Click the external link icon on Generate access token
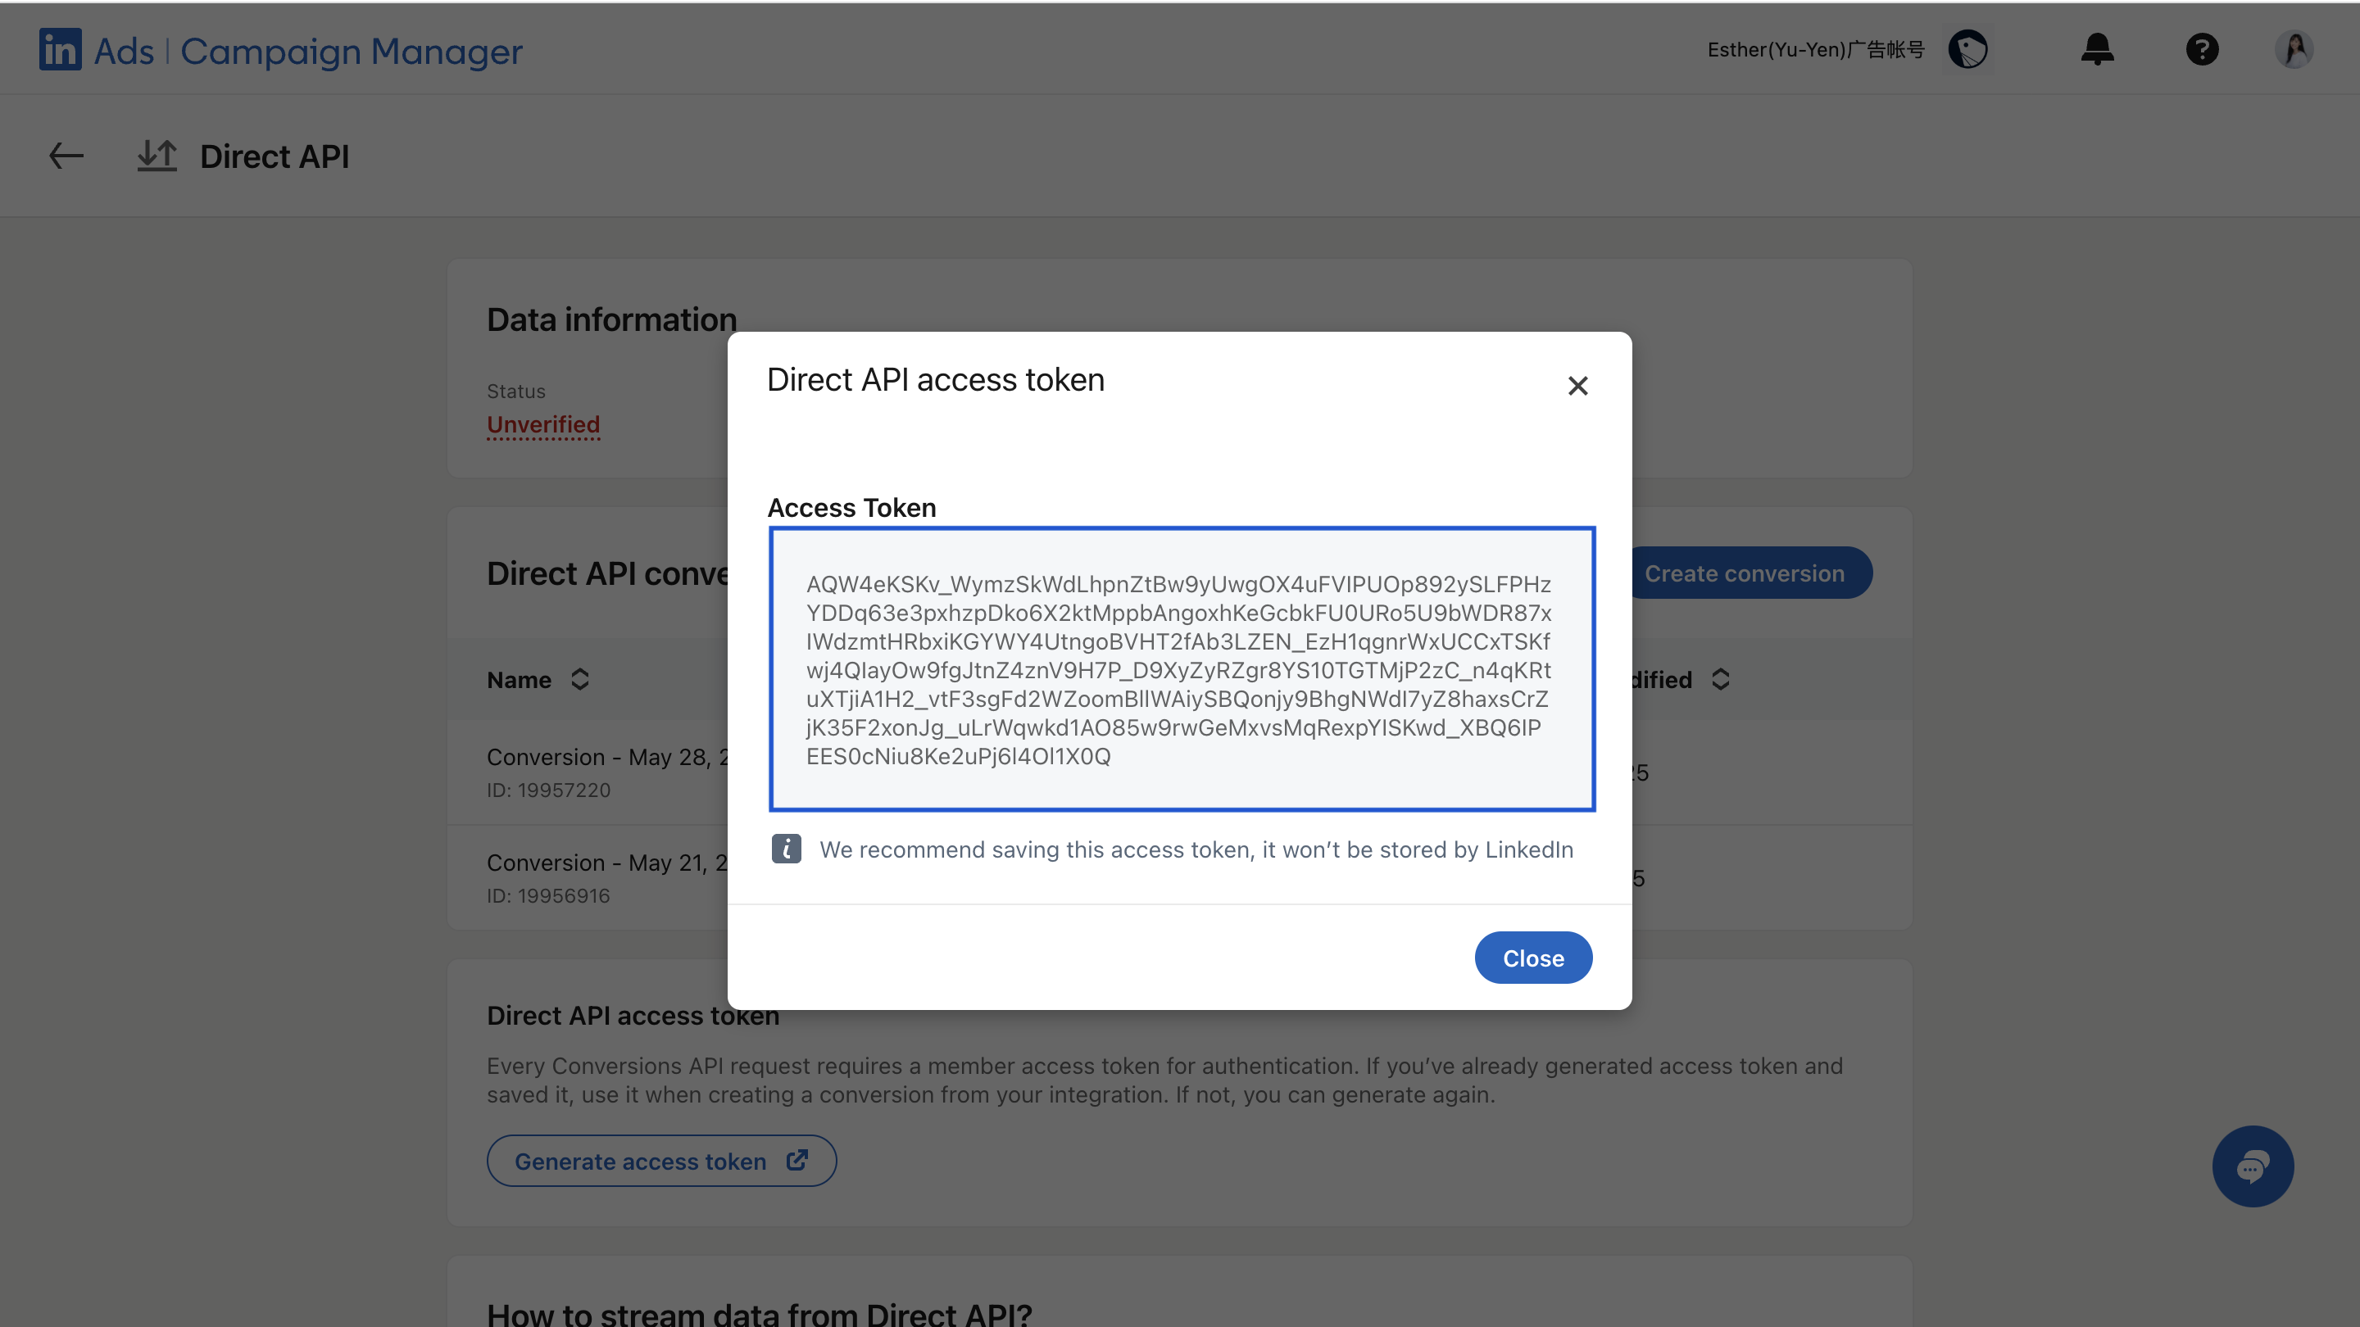Screen dimensions: 2360x1327 coord(797,1161)
